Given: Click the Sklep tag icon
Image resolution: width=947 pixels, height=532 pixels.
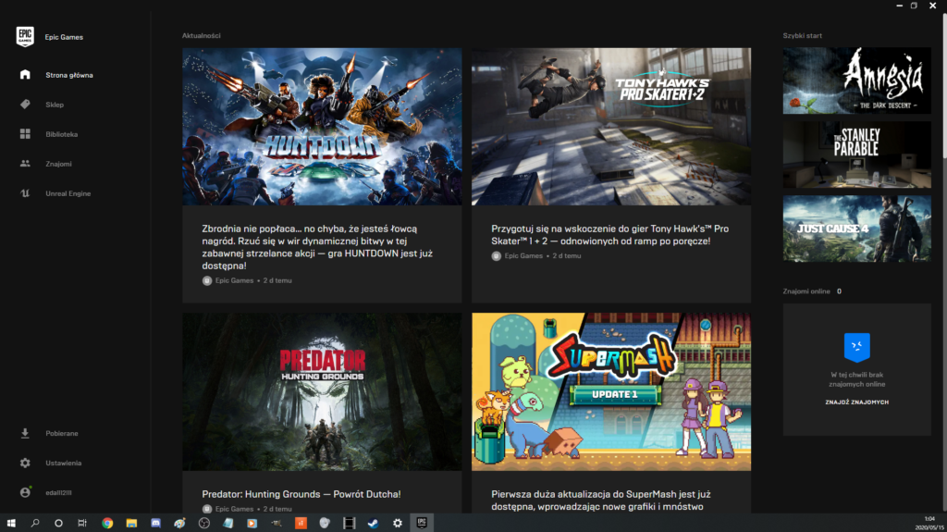Looking at the screenshot, I should pyautogui.click(x=25, y=104).
